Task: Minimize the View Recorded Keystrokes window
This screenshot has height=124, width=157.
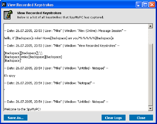Action: click(x=139, y=5)
